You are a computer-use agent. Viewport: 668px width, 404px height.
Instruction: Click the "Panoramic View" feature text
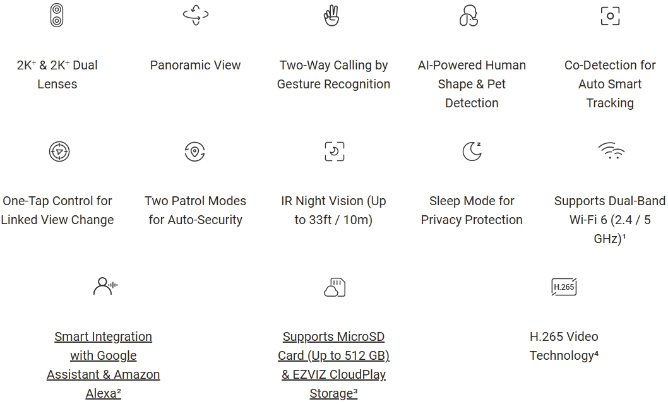(195, 65)
